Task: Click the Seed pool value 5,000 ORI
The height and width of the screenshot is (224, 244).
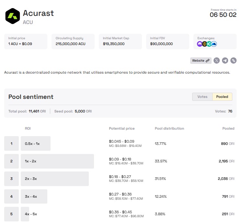Action: [x=83, y=111]
